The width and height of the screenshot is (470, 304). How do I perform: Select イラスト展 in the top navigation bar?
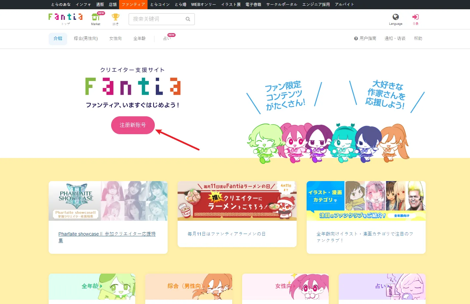(231, 5)
